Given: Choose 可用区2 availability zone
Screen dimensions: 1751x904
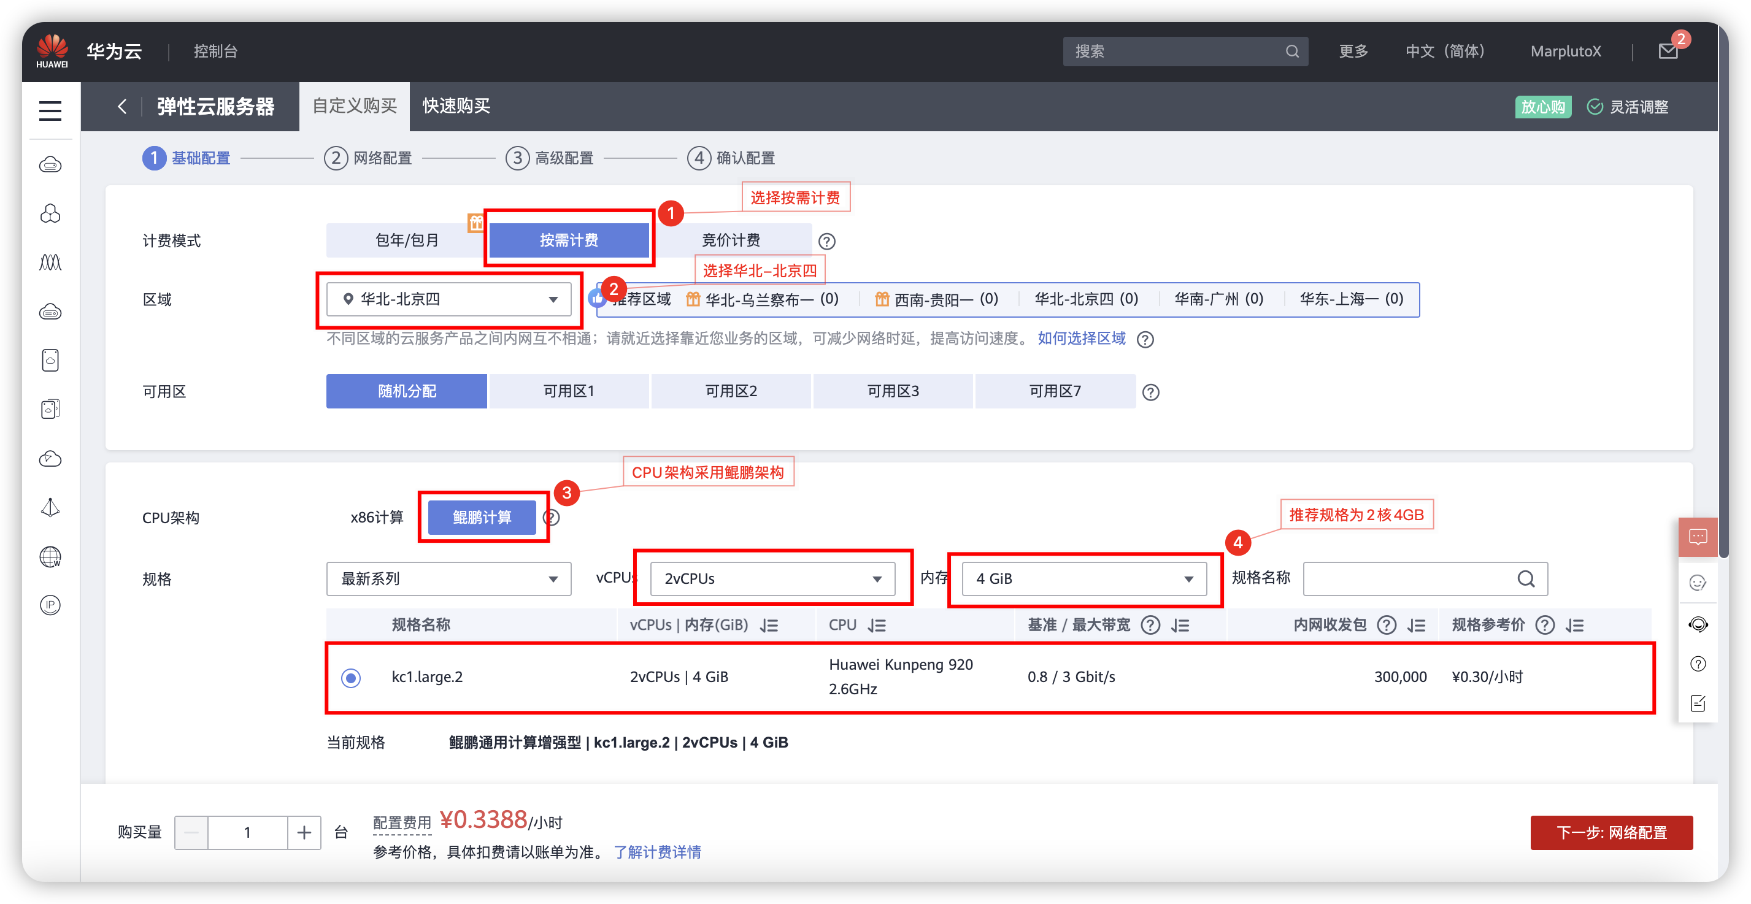Looking at the screenshot, I should 731,391.
